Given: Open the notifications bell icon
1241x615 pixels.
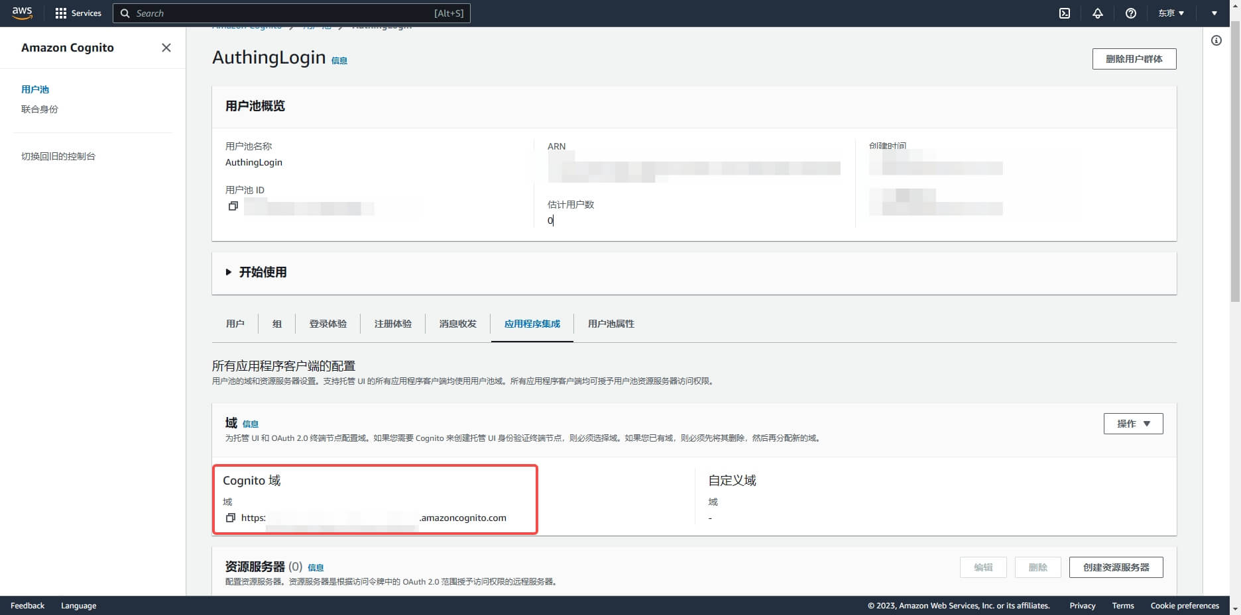Looking at the screenshot, I should pyautogui.click(x=1098, y=13).
